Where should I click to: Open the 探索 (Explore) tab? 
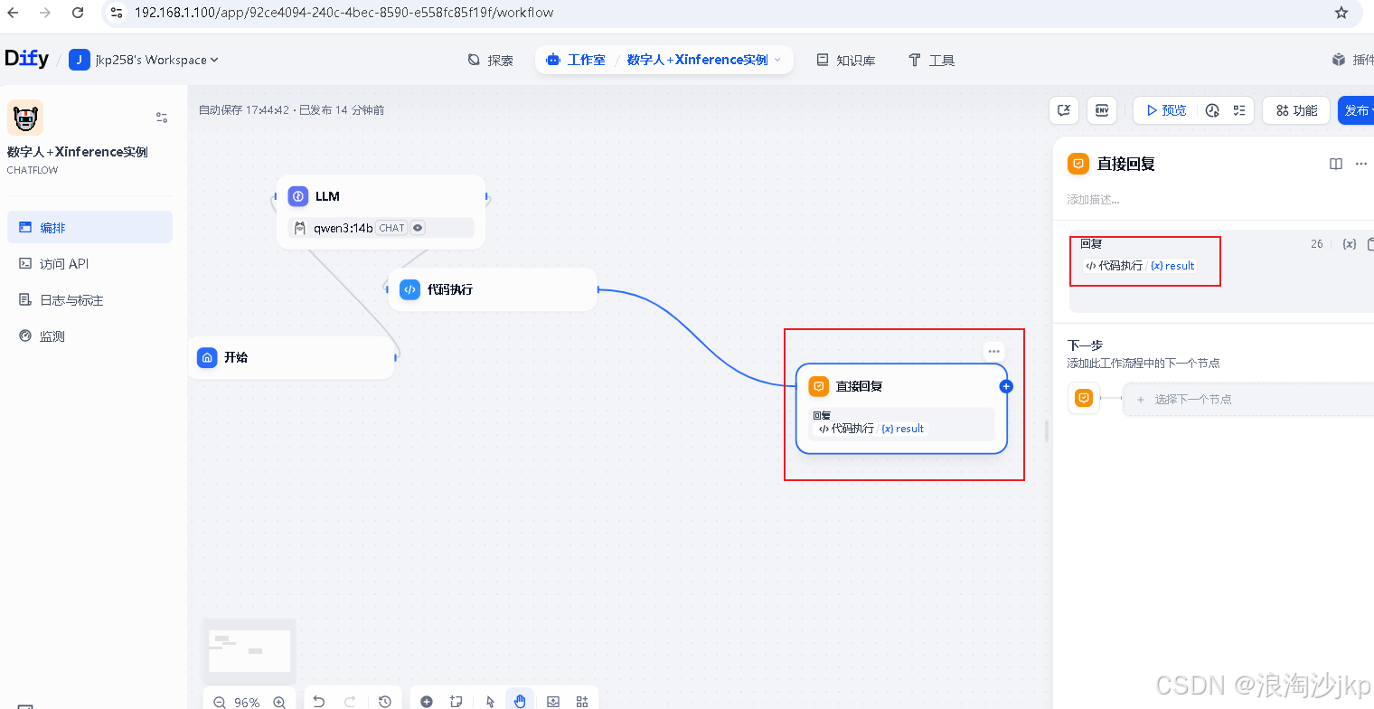click(490, 60)
